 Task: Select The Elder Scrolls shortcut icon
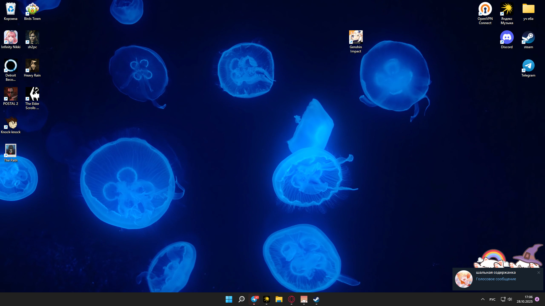click(32, 94)
